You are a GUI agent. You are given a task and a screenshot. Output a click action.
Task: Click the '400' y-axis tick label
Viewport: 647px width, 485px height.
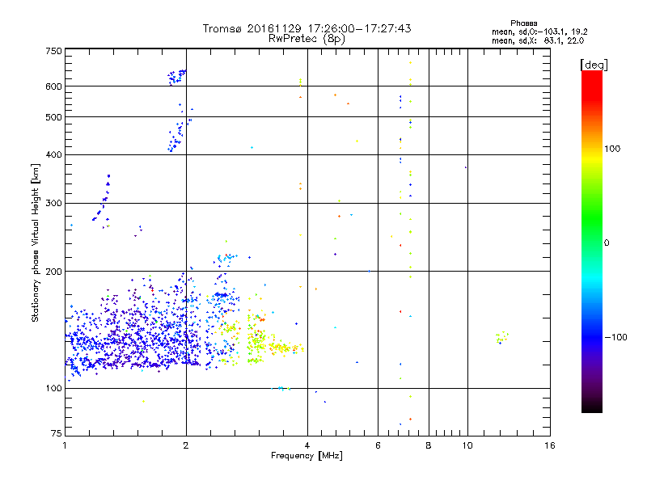click(53, 154)
